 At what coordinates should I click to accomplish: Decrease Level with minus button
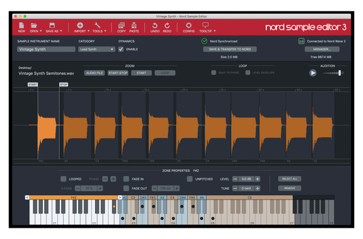tap(235, 179)
